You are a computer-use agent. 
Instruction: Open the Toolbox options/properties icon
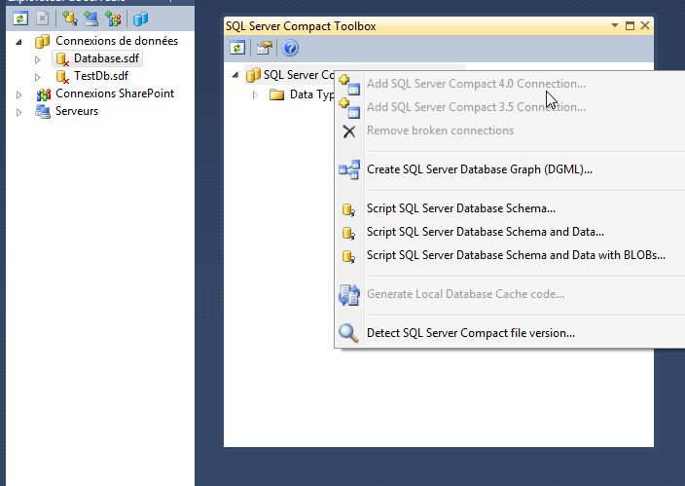tap(264, 48)
